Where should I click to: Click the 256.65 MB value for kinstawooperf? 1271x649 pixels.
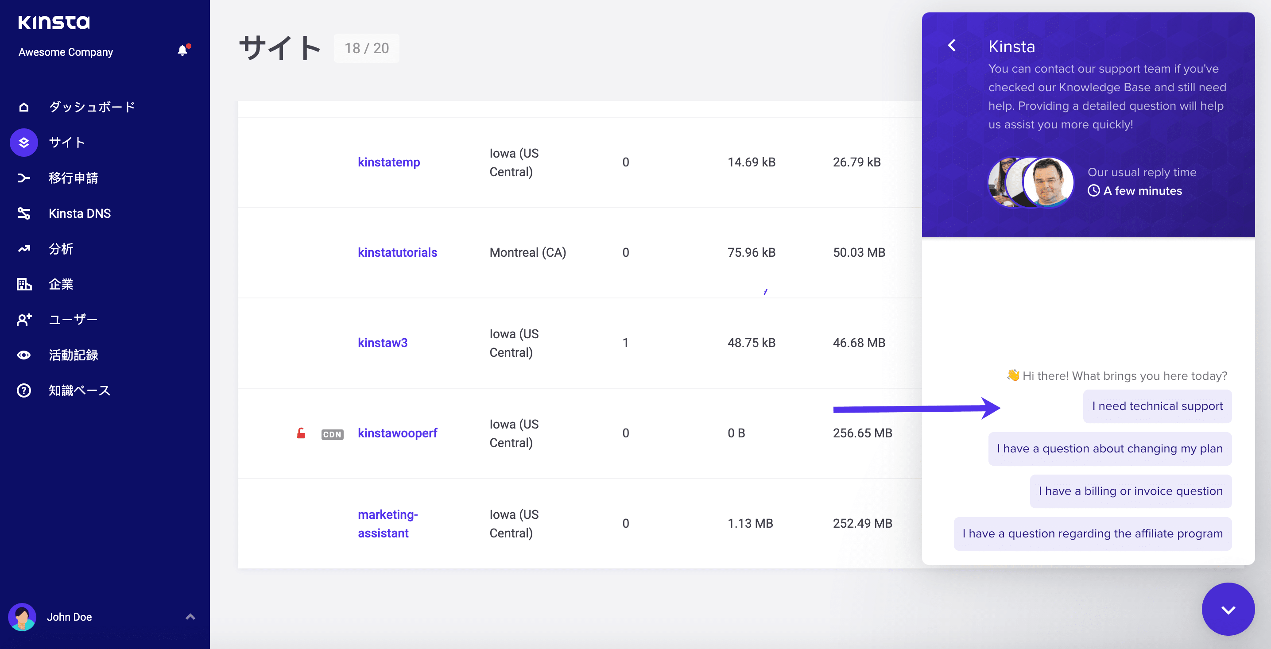point(863,433)
